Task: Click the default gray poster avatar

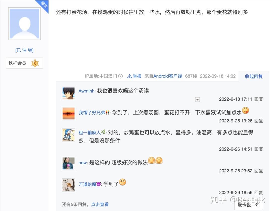Action: coord(24,23)
